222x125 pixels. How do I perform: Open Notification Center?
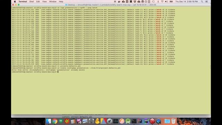pos(206,1)
